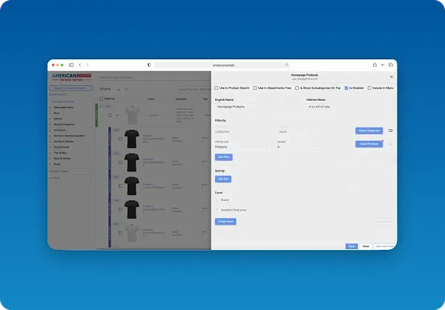Open the Products attribute code dropdown
The width and height of the screenshot is (445, 310).
click(x=242, y=147)
